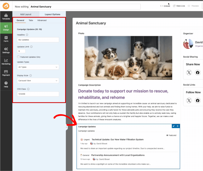This screenshot has height=171, width=203.
Task: Click the Updates Limit number field
Action: [x=21, y=51]
